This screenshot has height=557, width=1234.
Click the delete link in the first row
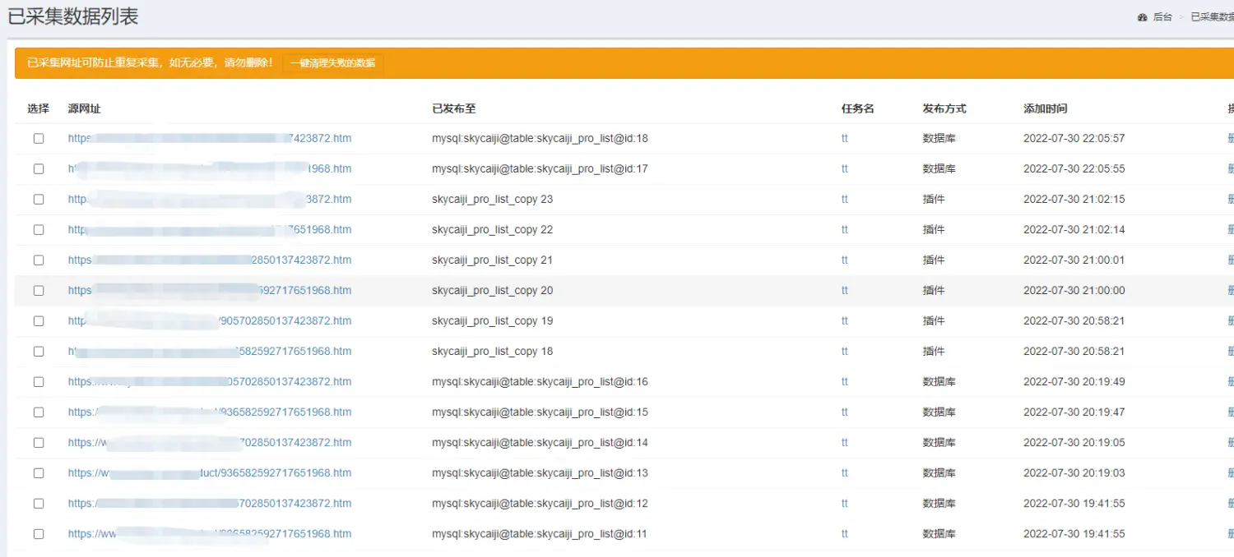[1230, 139]
